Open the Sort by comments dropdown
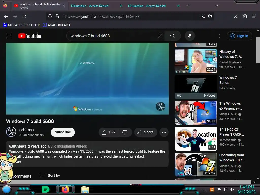 coord(50,175)
